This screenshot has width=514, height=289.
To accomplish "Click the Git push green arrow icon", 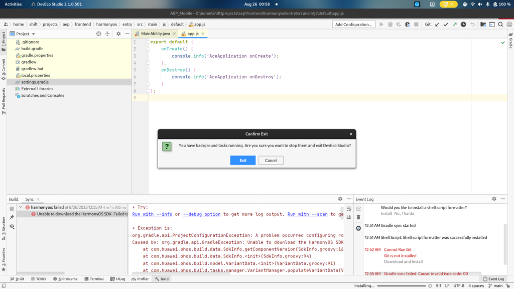I will pos(454,24).
